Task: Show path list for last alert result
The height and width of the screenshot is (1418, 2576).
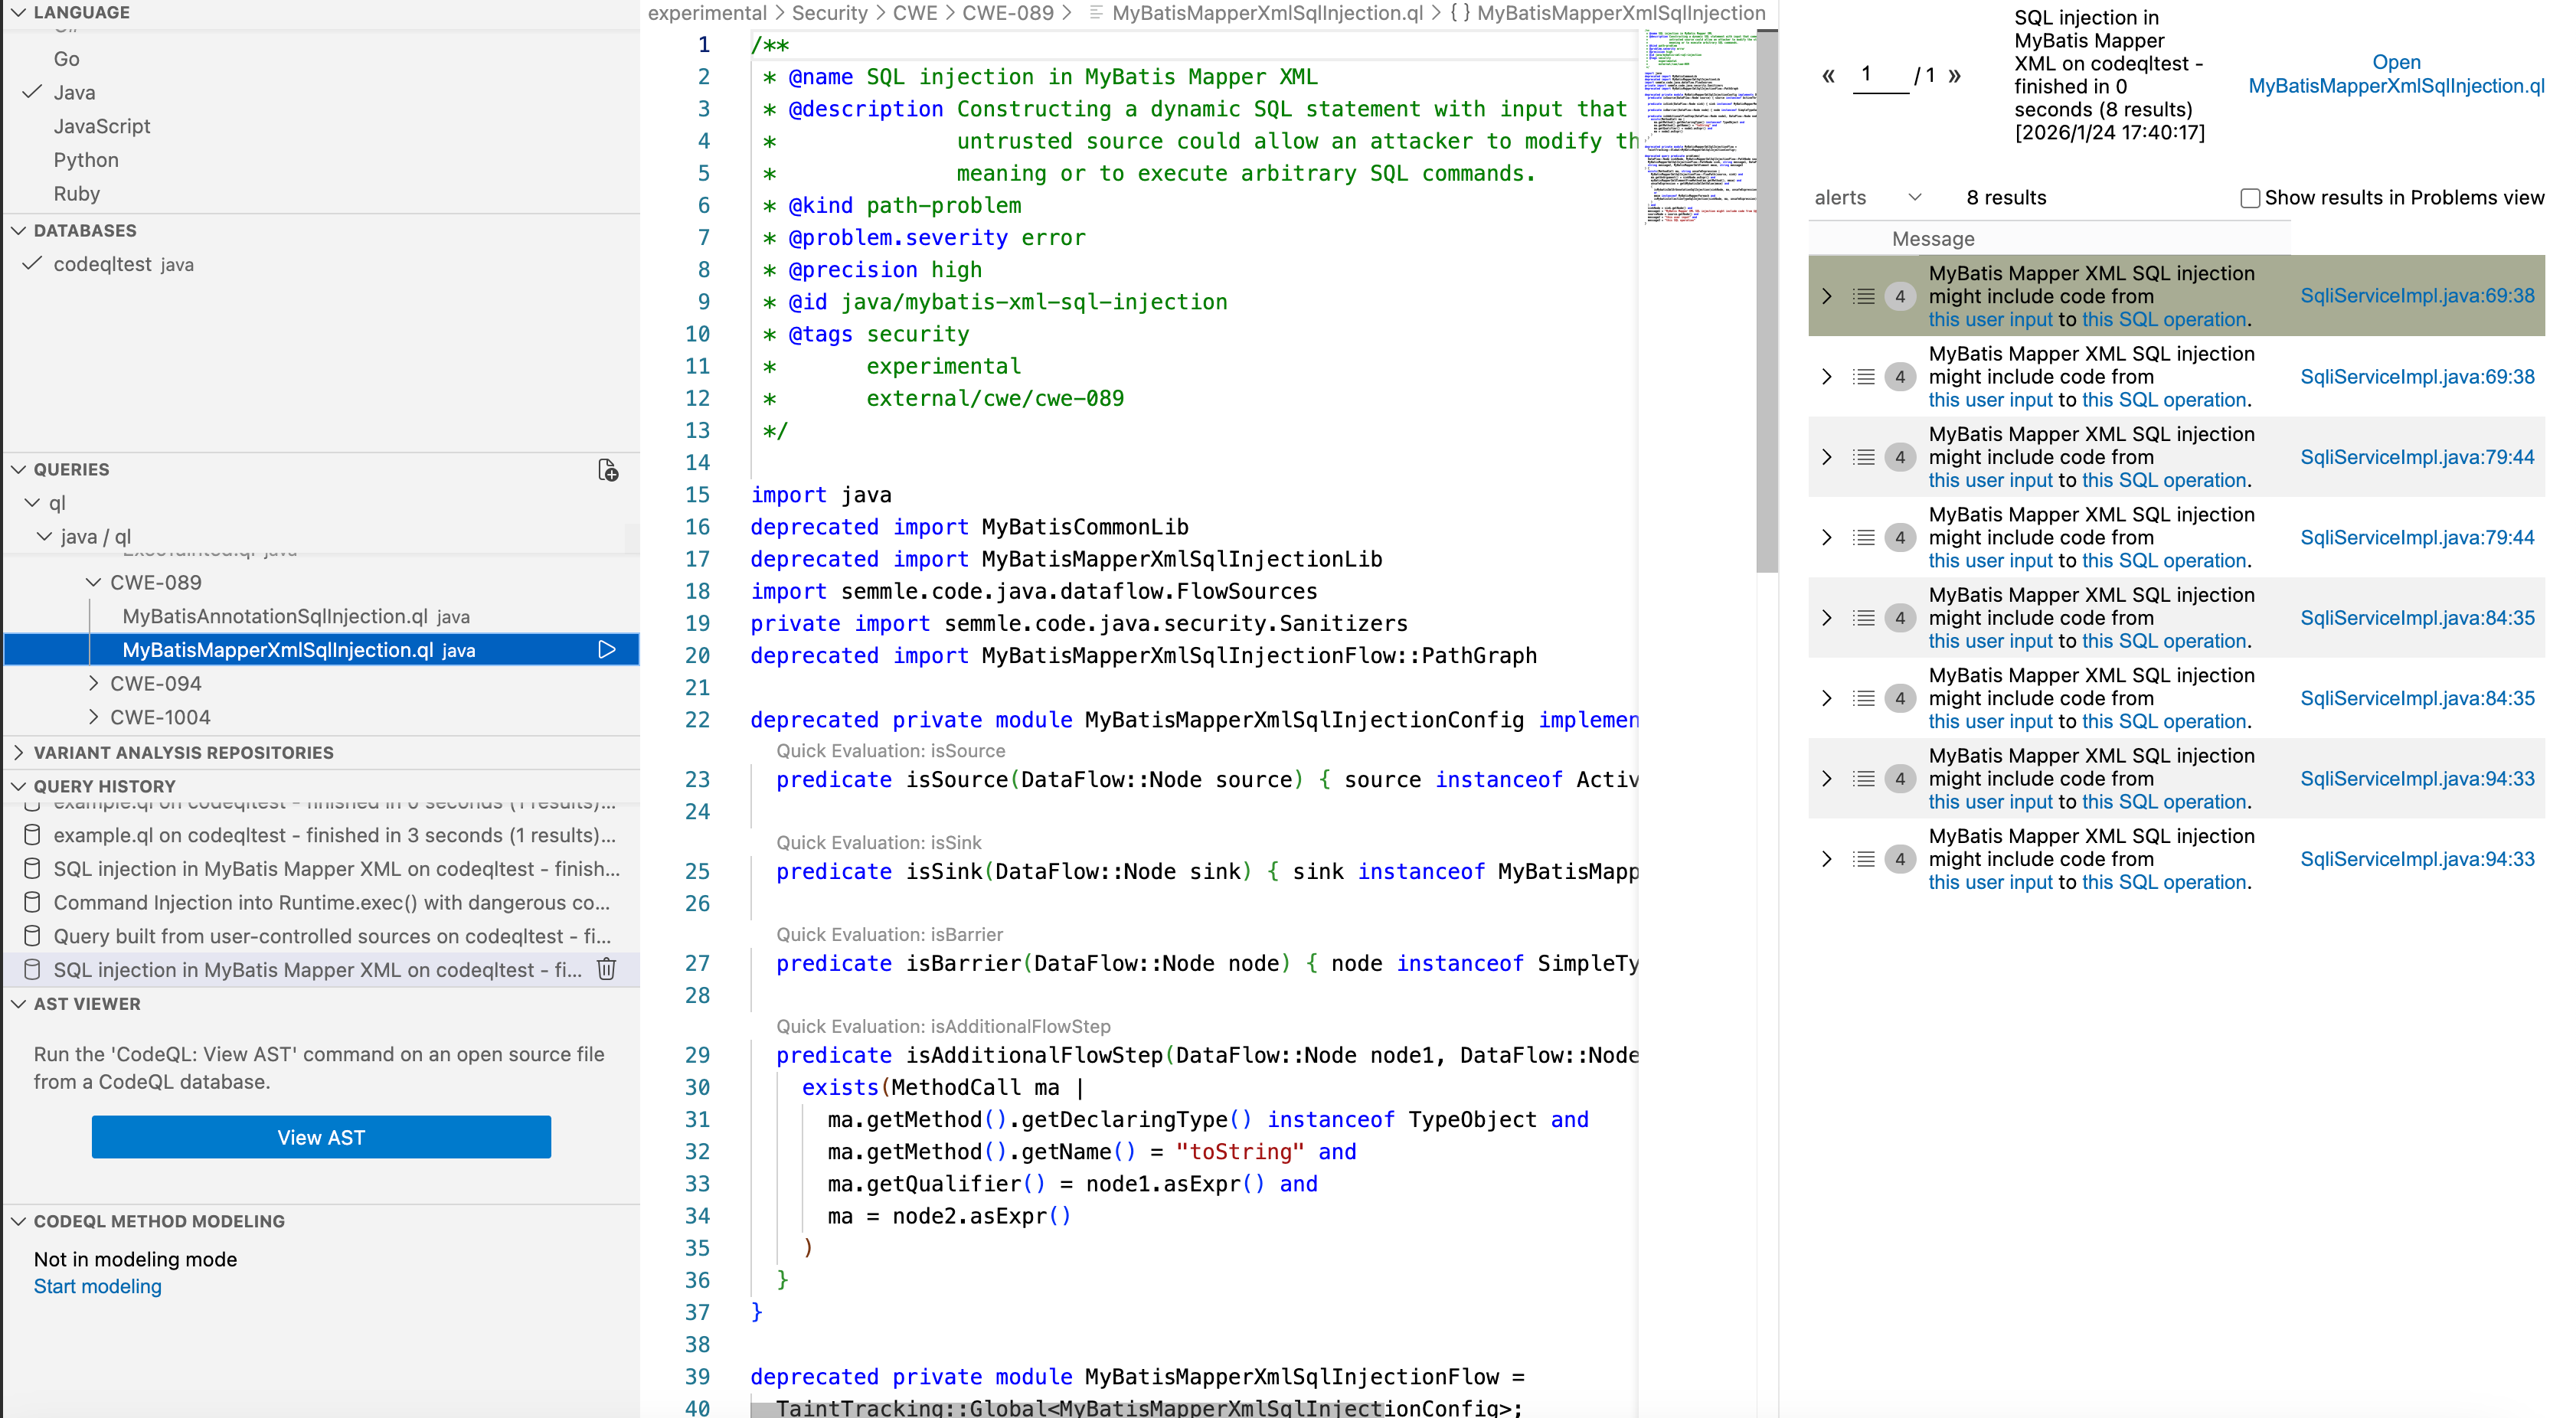Action: 1862,859
